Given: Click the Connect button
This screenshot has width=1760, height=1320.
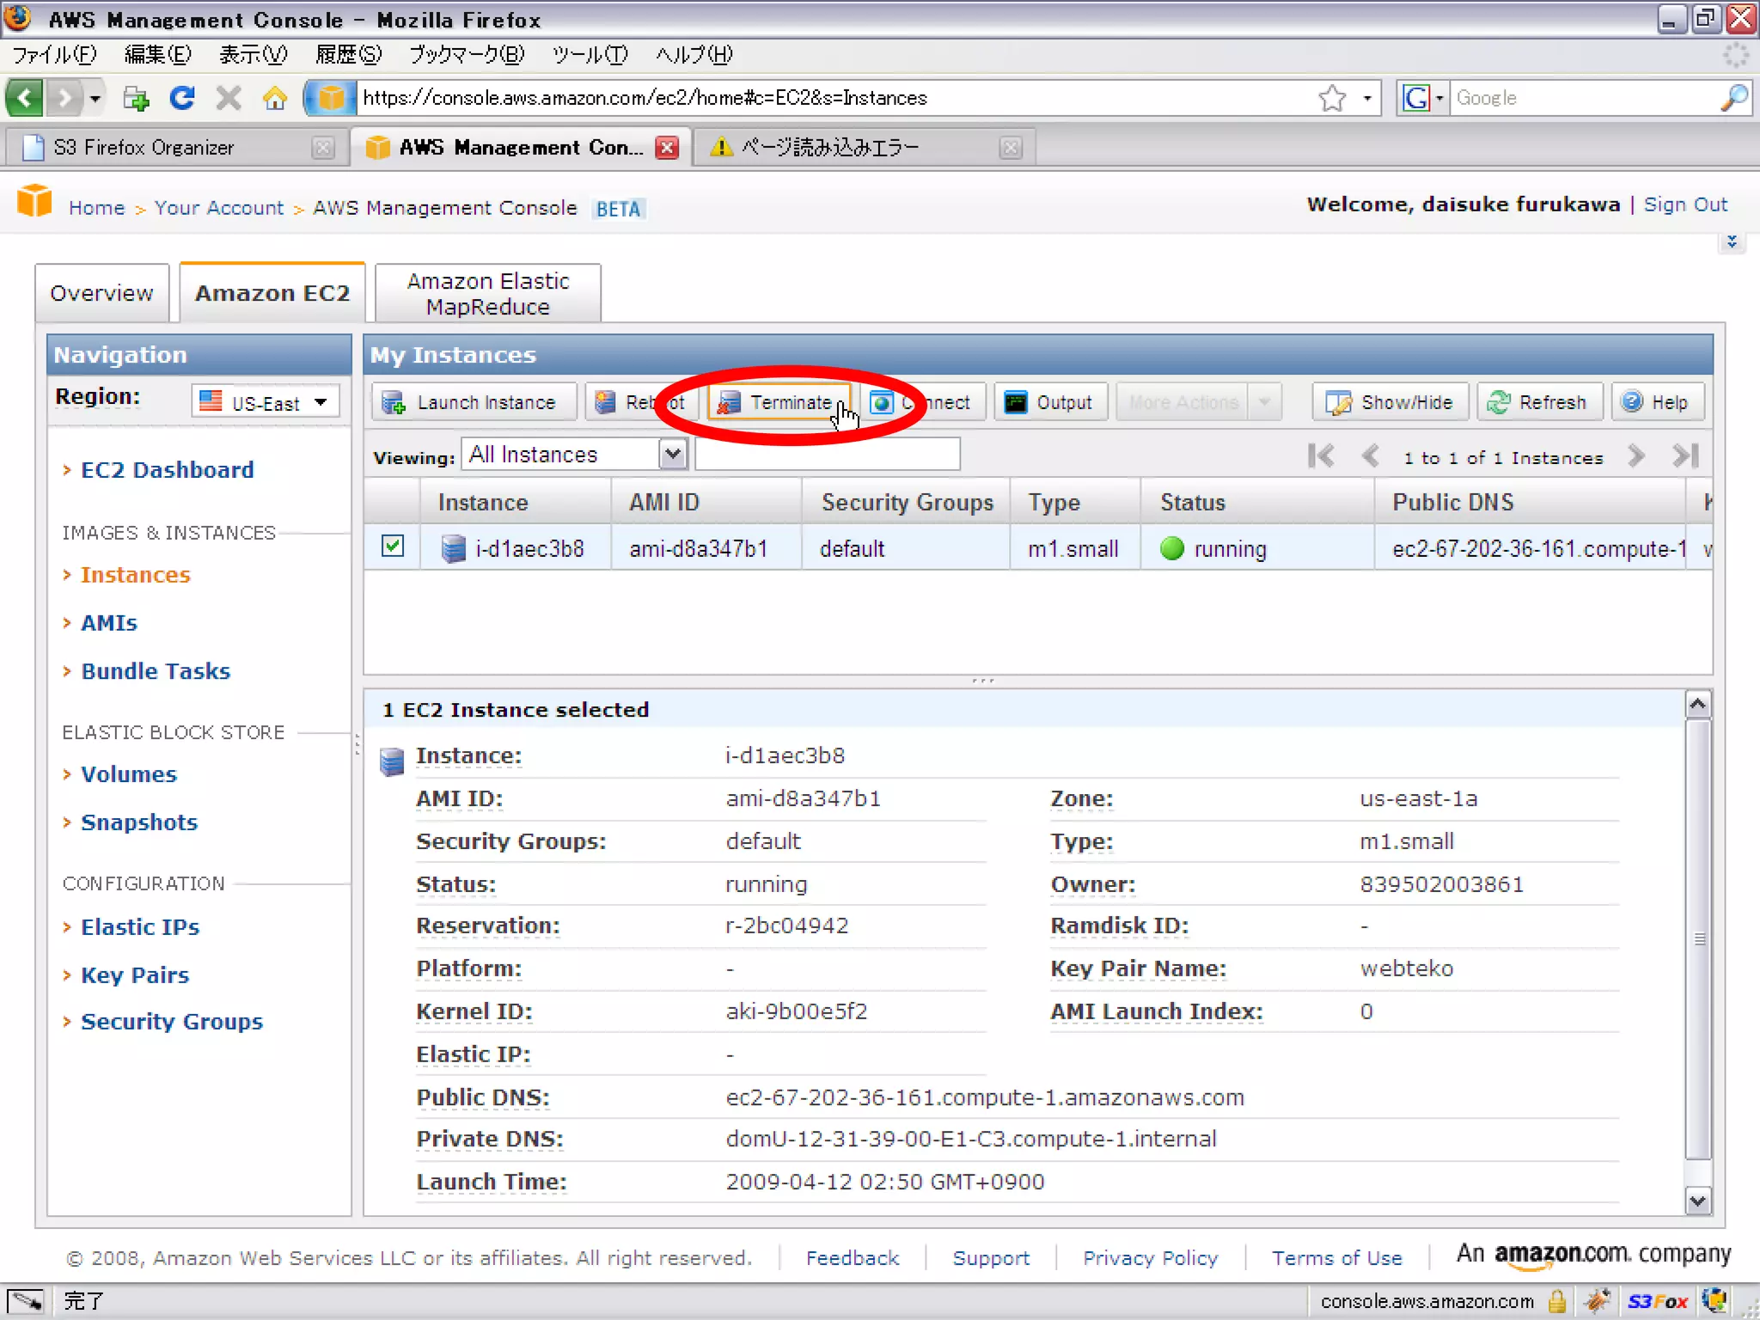Looking at the screenshot, I should [x=922, y=402].
